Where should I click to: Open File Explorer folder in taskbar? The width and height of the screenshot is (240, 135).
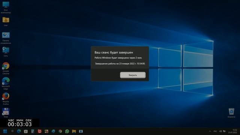point(74,131)
